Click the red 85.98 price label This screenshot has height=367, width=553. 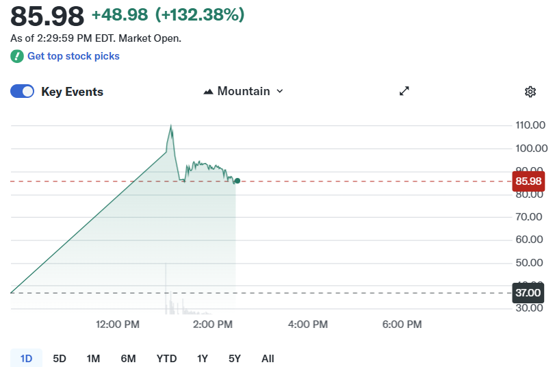click(x=528, y=181)
